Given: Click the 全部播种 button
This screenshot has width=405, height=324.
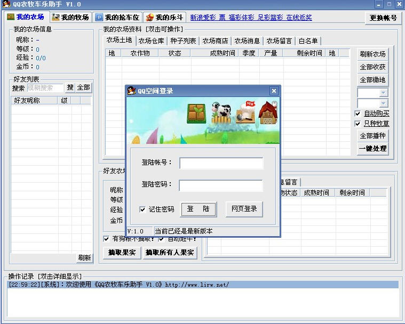Looking at the screenshot, I should coord(372,136).
